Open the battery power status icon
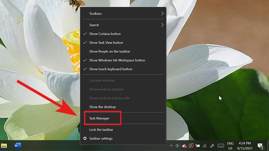The height and width of the screenshot is (151, 269). (198, 146)
